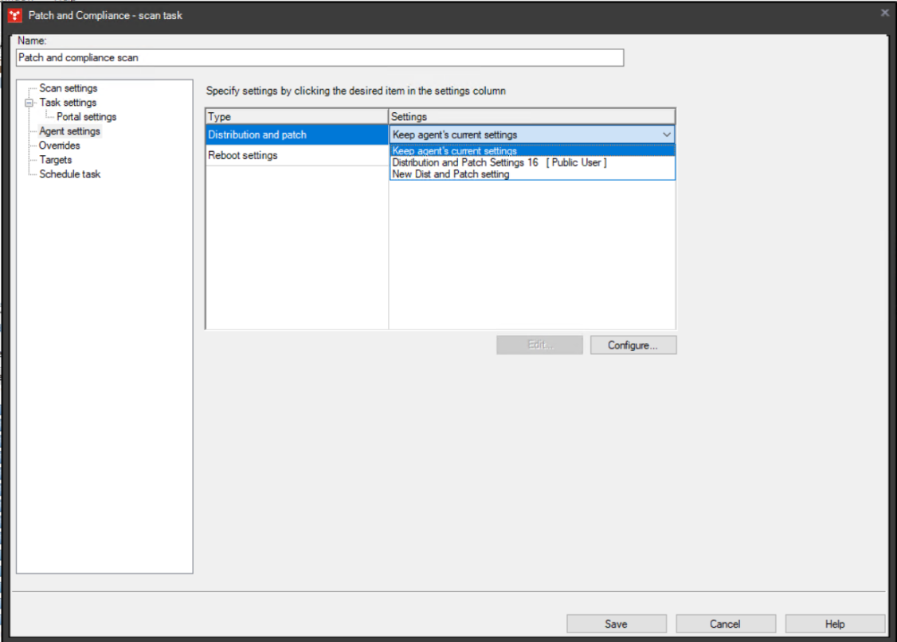Open Help for the scan task dialog
This screenshot has height=642, width=897.
[x=834, y=624]
